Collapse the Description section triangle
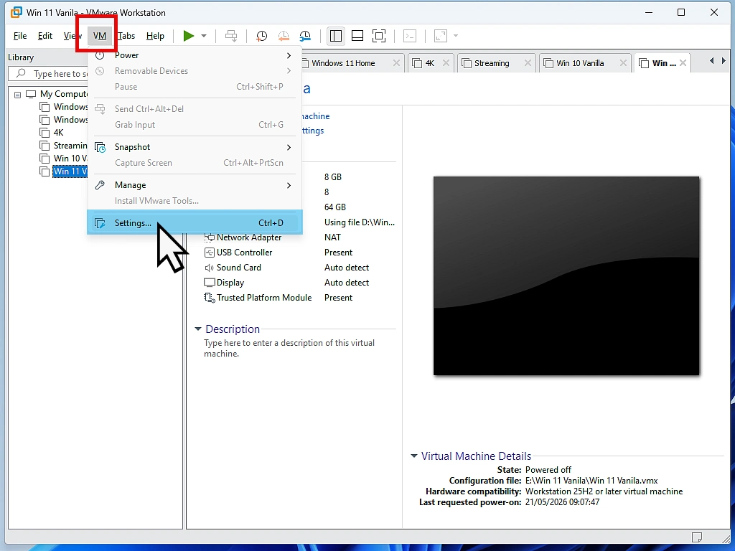735x551 pixels. [x=198, y=329]
